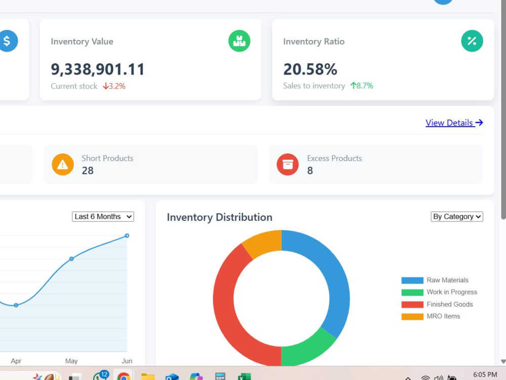Click the May data point on the line chart

tap(72, 259)
